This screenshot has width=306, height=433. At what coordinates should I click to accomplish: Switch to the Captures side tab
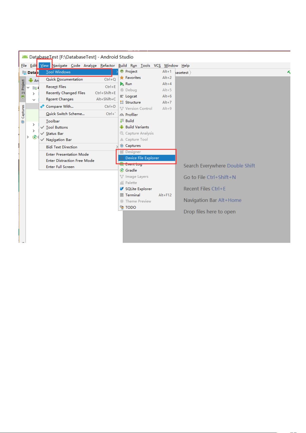[23, 114]
